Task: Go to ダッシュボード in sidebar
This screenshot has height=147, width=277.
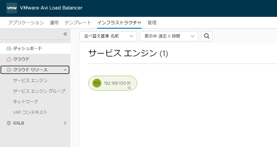Action: click(35, 49)
